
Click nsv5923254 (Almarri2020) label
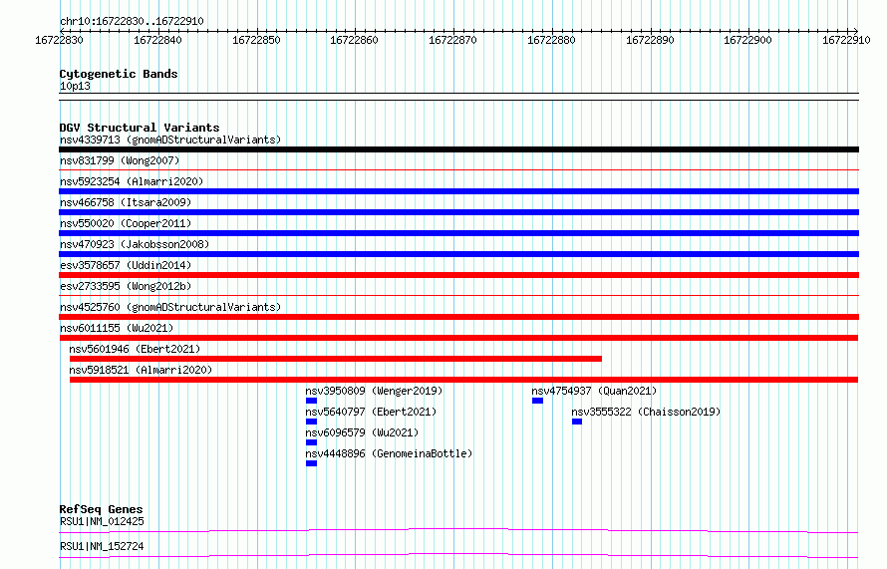tap(132, 181)
